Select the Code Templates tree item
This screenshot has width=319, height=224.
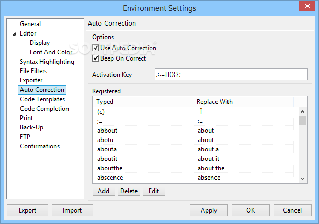[x=42, y=99]
